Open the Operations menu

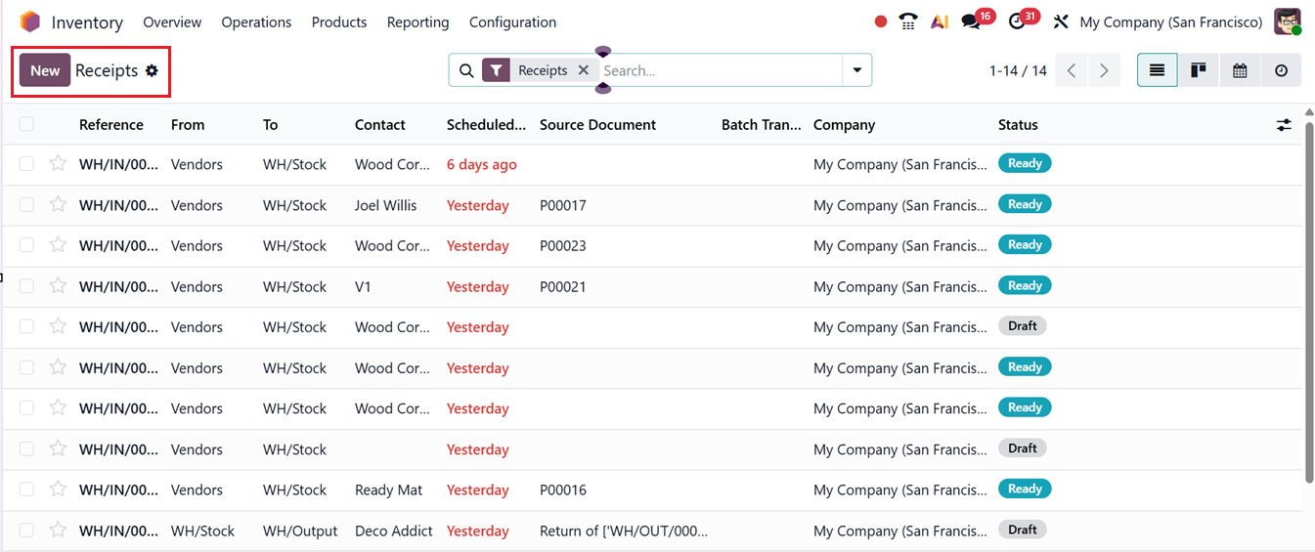(256, 21)
